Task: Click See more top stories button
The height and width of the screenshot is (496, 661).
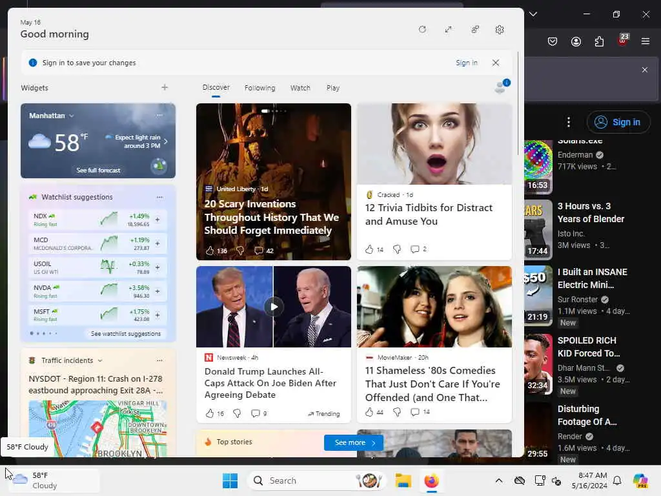Action: pyautogui.click(x=354, y=442)
